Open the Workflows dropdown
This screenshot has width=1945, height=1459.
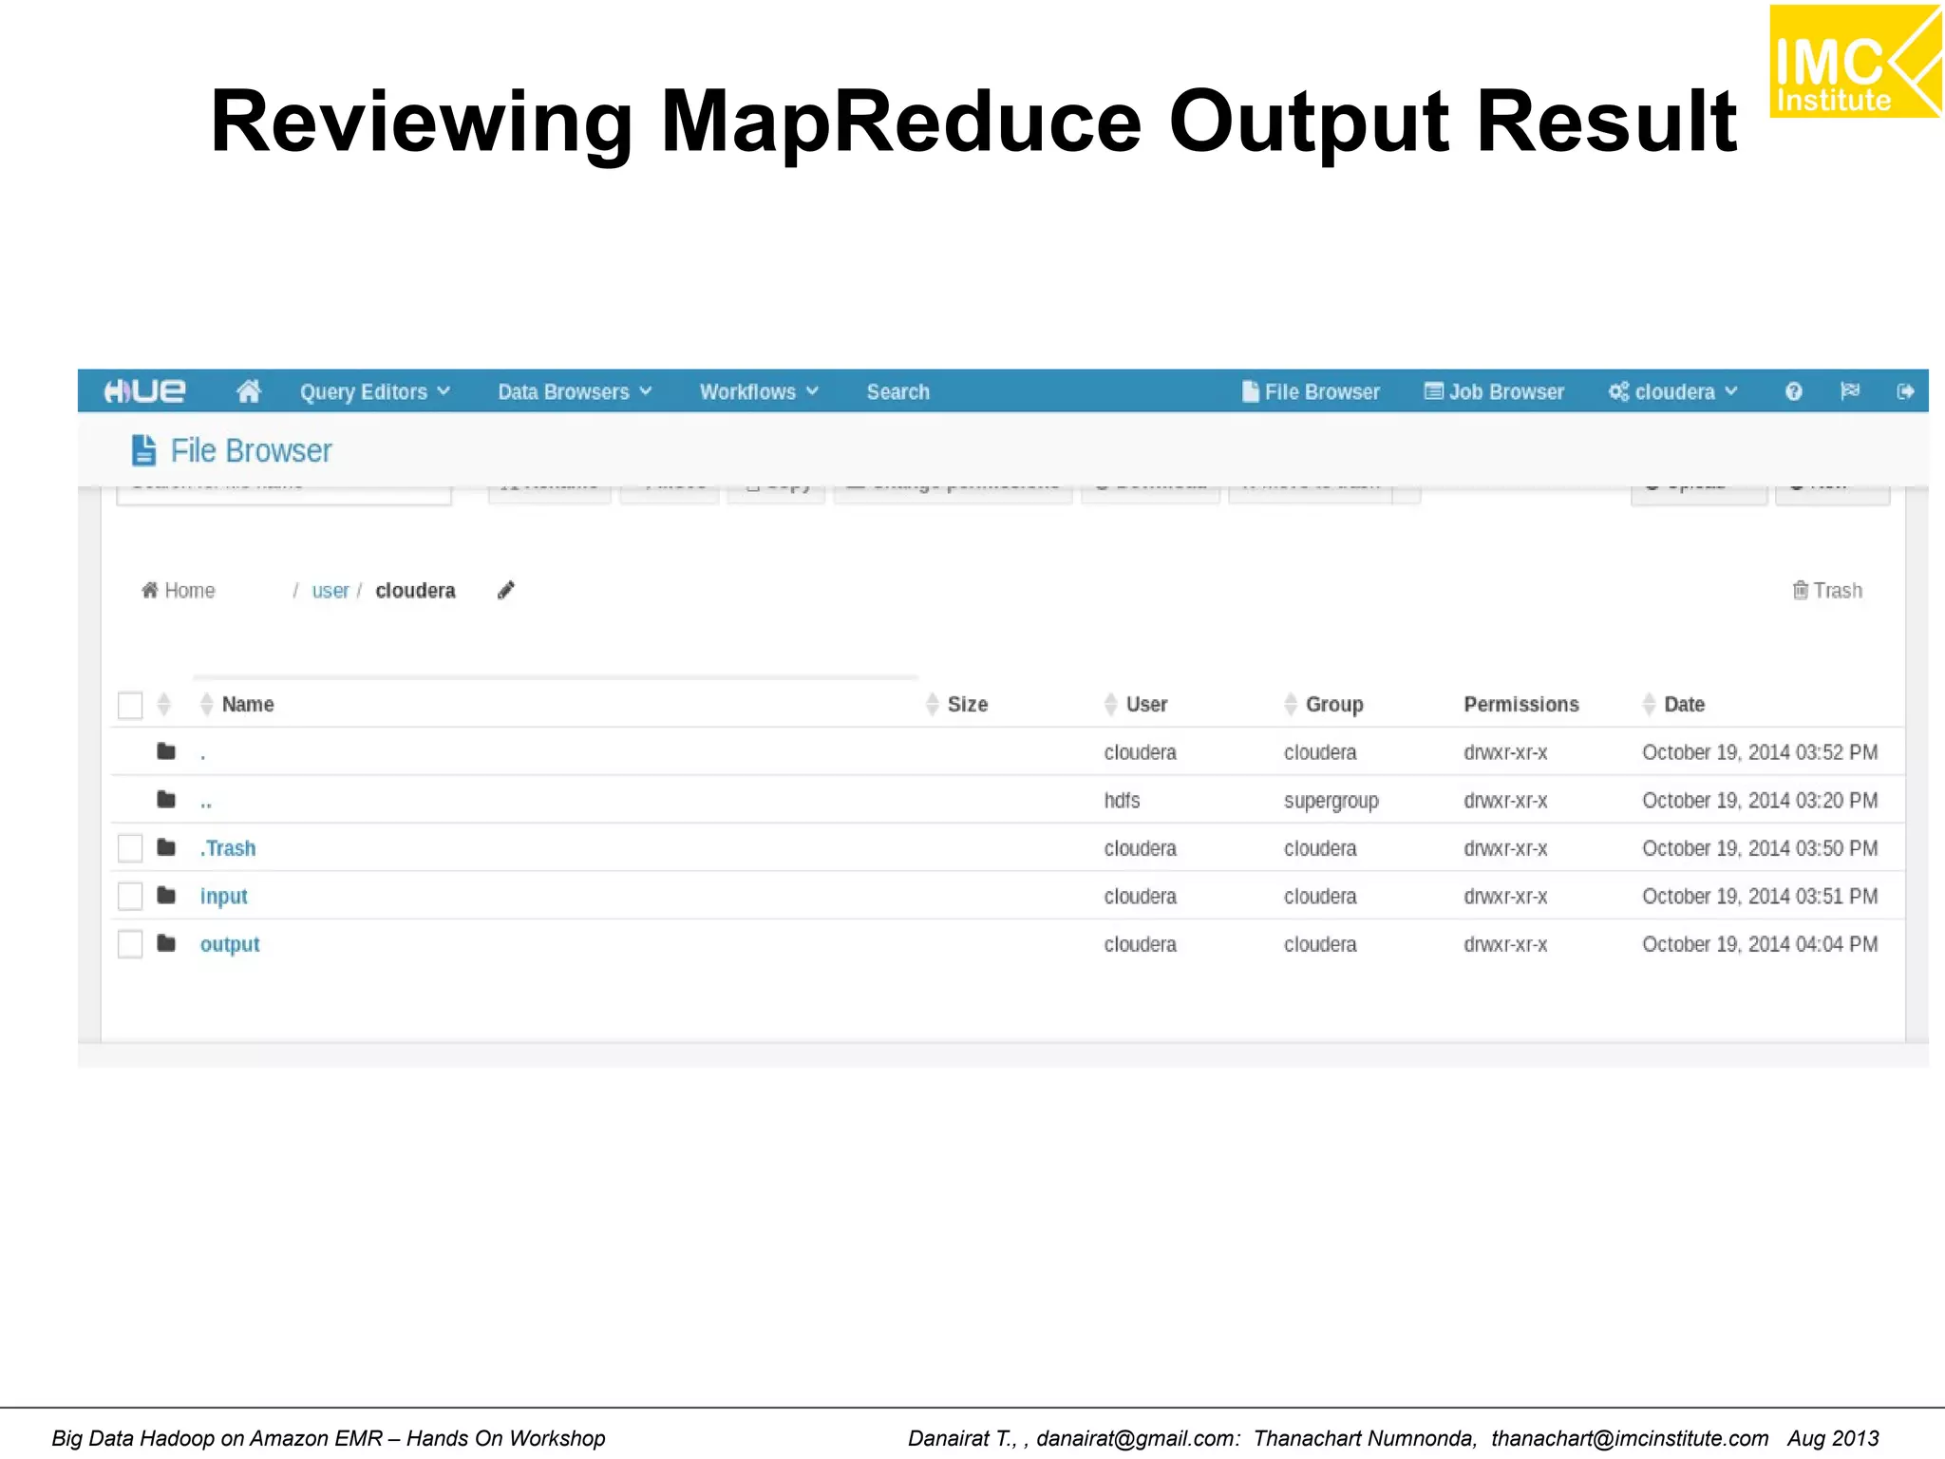point(759,392)
